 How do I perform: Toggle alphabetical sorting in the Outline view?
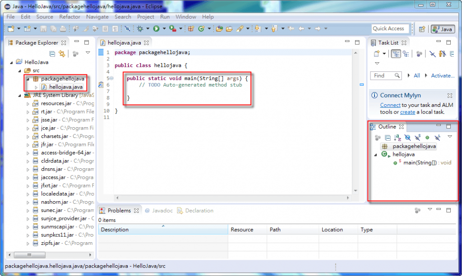click(396, 138)
